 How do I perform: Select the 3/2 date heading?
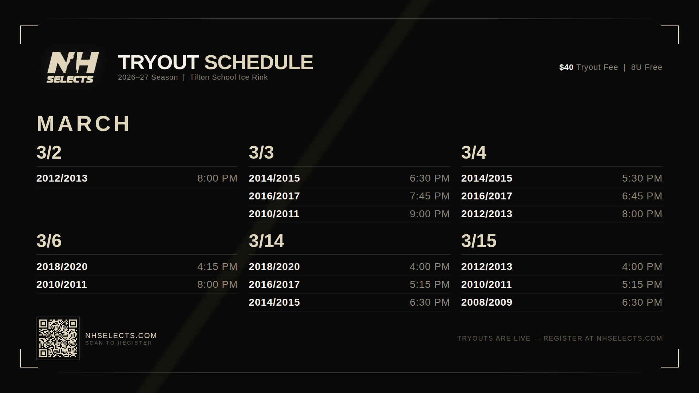pos(49,152)
